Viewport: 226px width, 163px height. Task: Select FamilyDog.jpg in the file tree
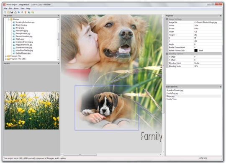pos(22,31)
